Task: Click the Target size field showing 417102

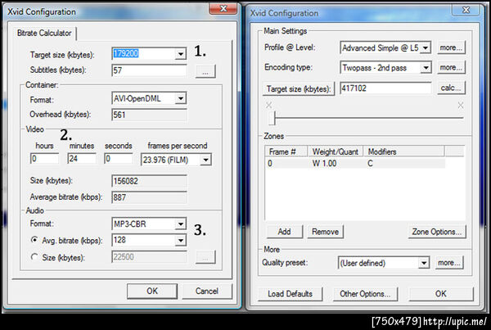Action: (385, 88)
